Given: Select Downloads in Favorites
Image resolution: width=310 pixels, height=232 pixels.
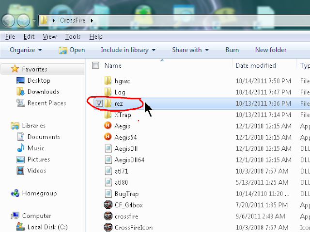Looking at the screenshot, I should point(43,92).
